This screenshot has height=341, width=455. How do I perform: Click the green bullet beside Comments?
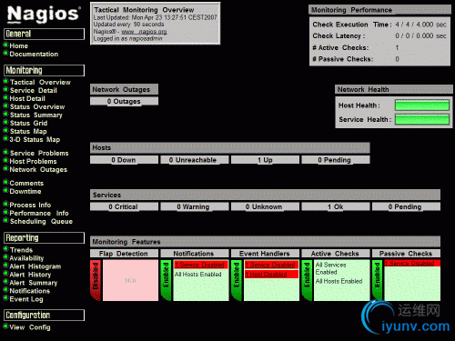click(x=5, y=183)
